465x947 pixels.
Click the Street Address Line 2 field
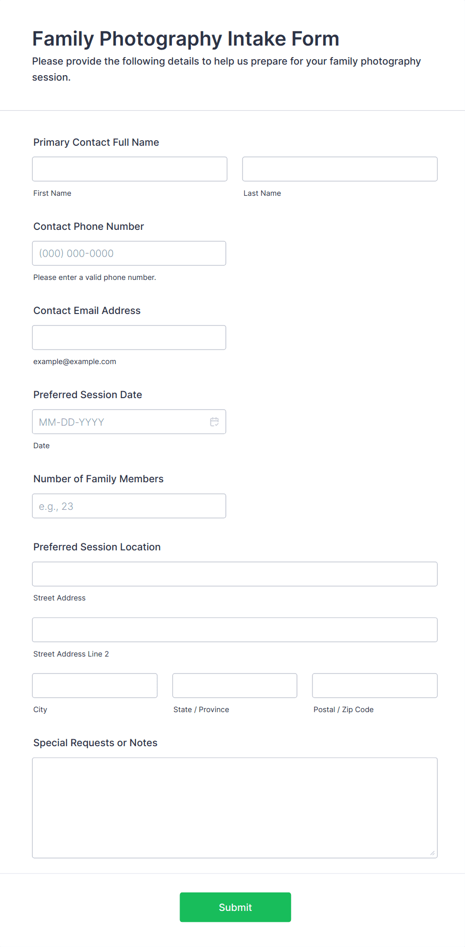(x=234, y=630)
